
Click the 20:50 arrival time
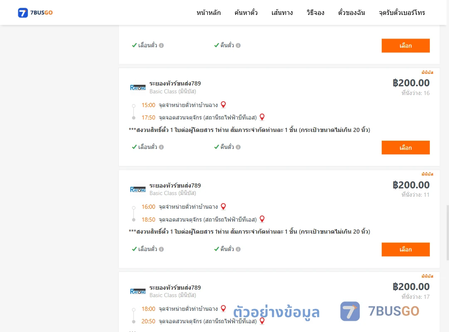[x=148, y=321]
